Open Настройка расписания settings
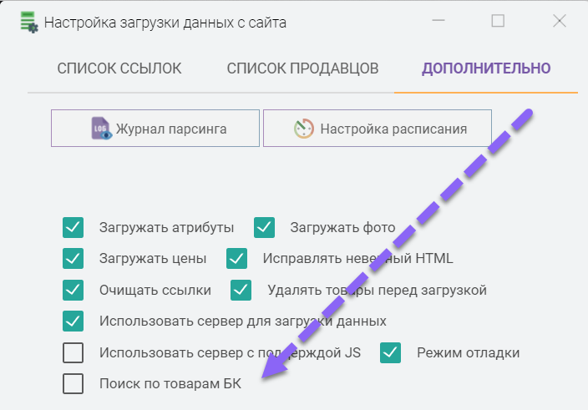The width and height of the screenshot is (588, 410). [x=377, y=129]
